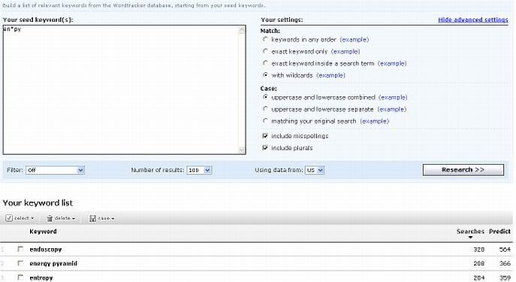Open example link for 'keywords in any order'
This screenshot has width=516, height=282.
coord(354,40)
